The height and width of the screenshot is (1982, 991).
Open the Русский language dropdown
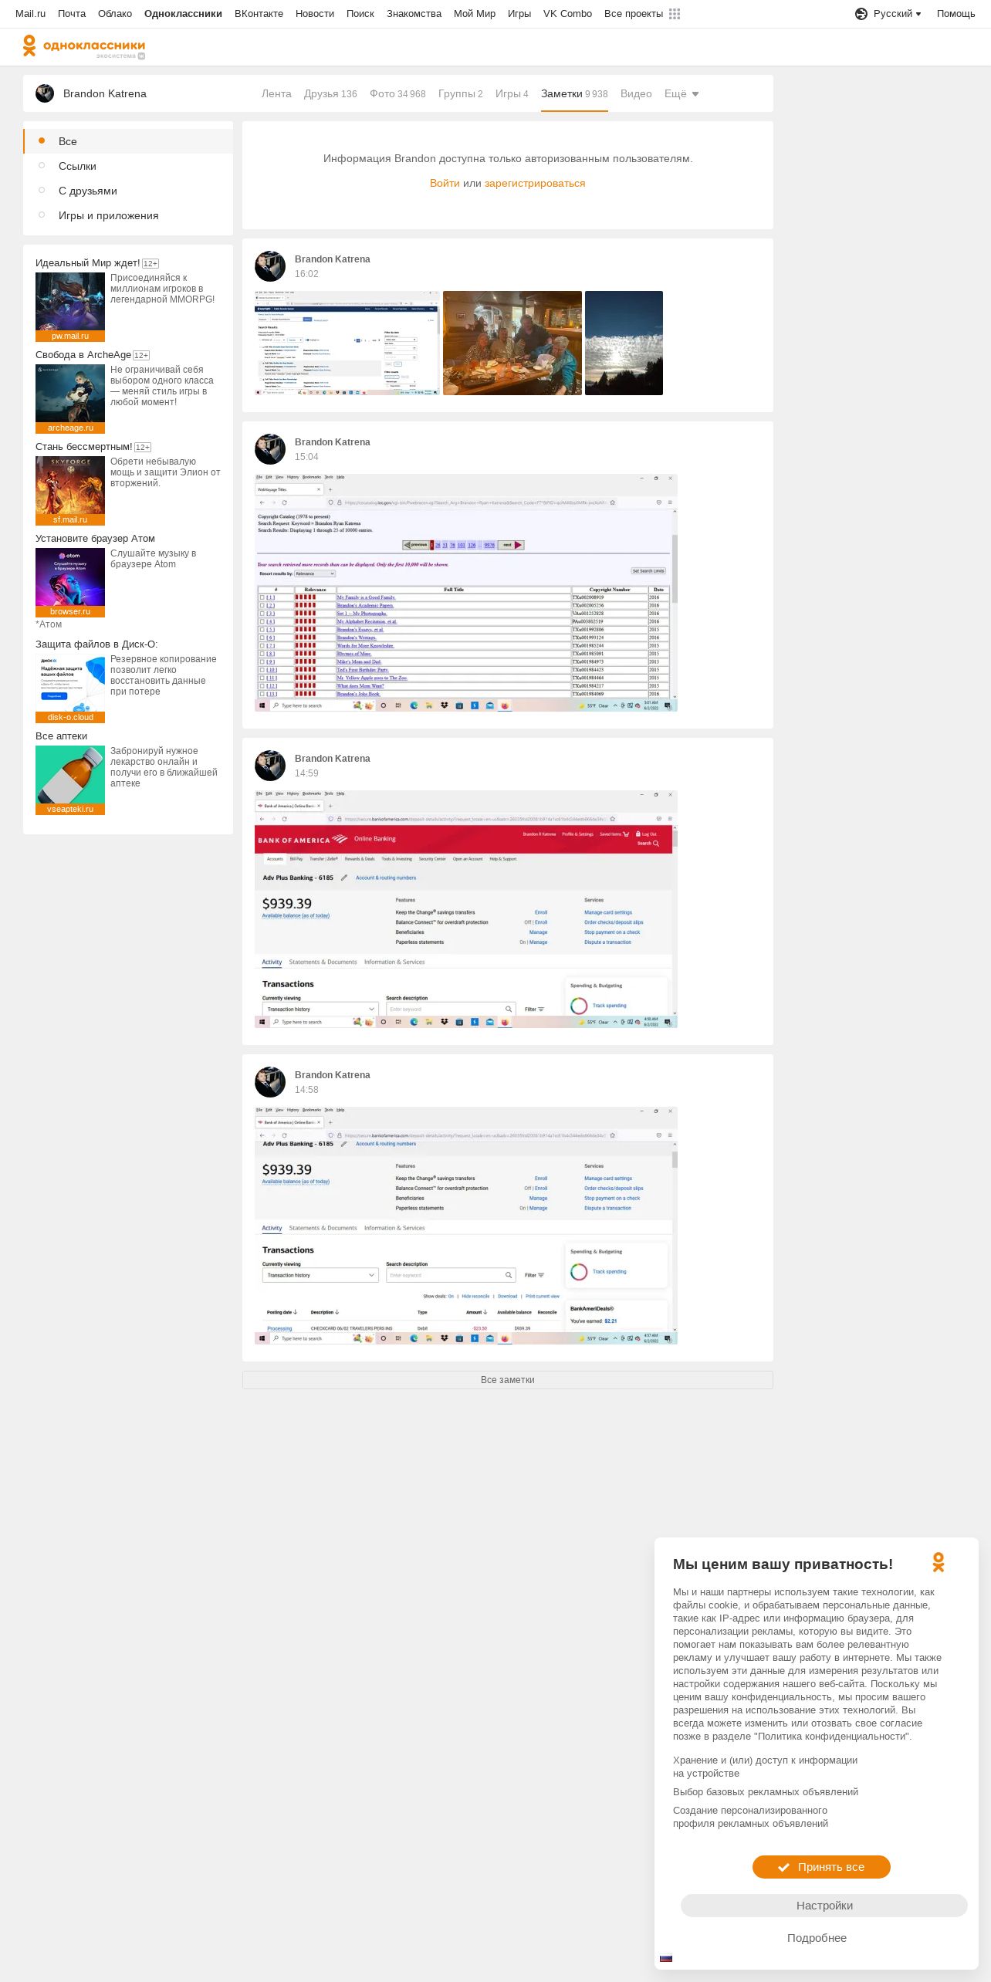click(x=897, y=14)
